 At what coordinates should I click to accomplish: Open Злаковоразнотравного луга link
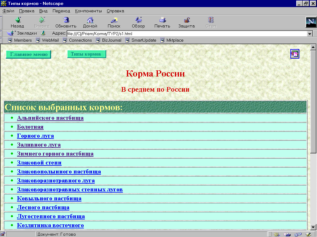(56, 181)
